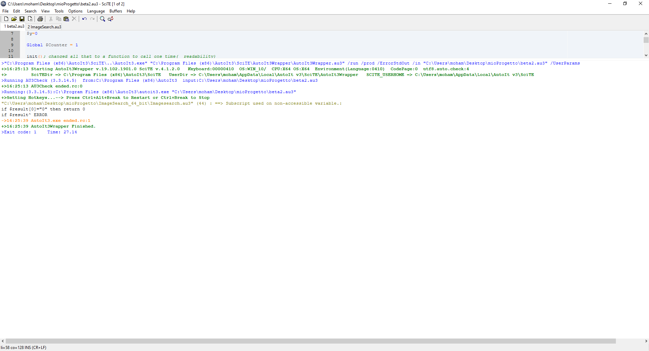Image resolution: width=649 pixels, height=351 pixels.
Task: Switch to the beta2.au3 tab
Action: 14,26
